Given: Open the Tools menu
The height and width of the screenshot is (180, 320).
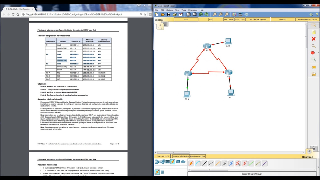Looking at the screenshot, I should [184, 10].
